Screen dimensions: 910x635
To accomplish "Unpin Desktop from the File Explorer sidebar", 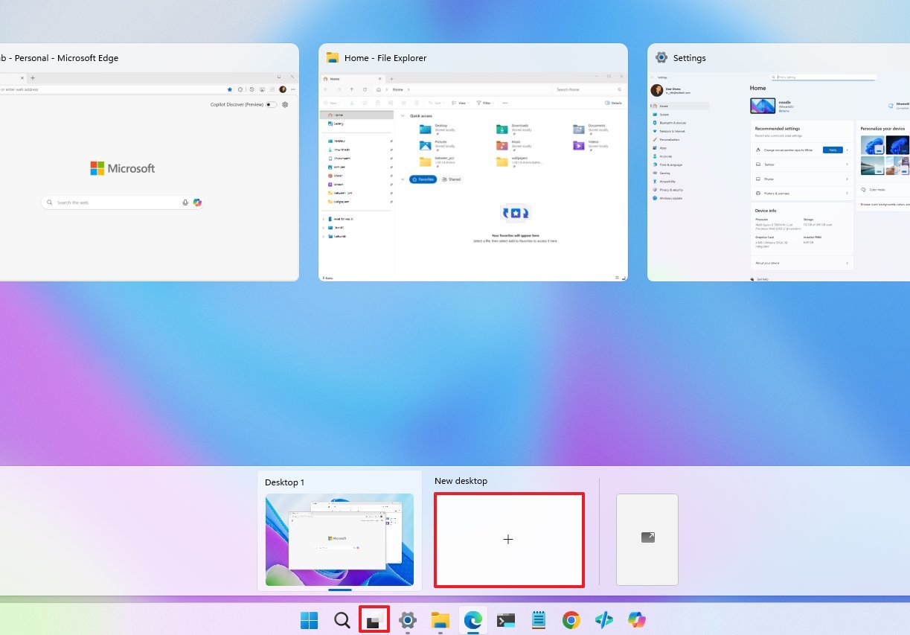I will 390,141.
